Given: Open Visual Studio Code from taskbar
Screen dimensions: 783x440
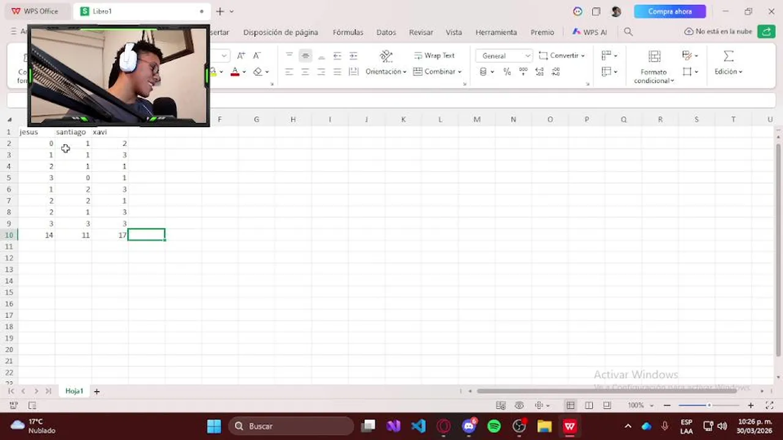Looking at the screenshot, I should click(418, 426).
